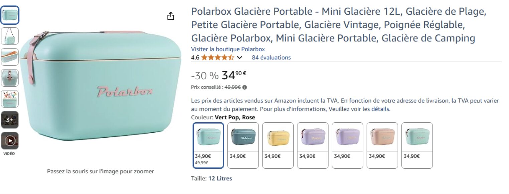The image size is (509, 194).
Task: Play the product video thumbnail
Action: coord(10,141)
